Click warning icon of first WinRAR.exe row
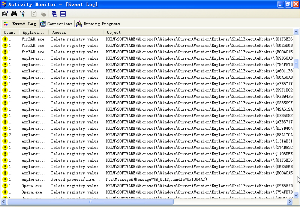Viewport: 300px width, 207px height. coord(5,39)
